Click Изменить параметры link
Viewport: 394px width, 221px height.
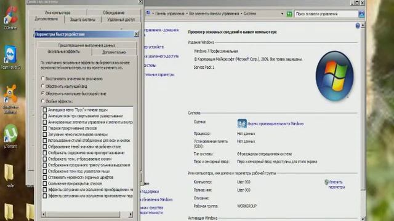point(337,185)
